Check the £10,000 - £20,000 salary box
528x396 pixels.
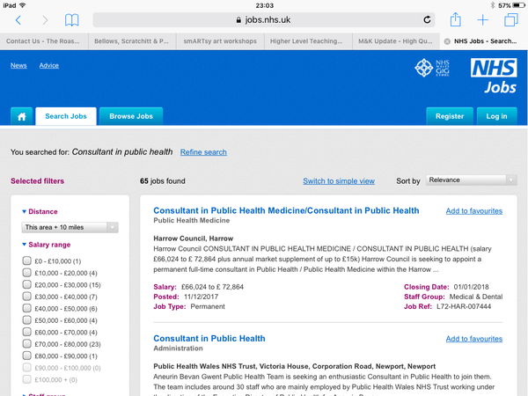27,273
